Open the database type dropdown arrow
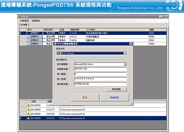Image resolution: width=184 pixels, height=132 pixels. 125,64
